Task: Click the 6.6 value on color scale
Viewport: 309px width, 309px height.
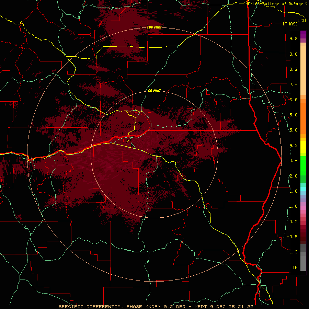Action: [294, 100]
